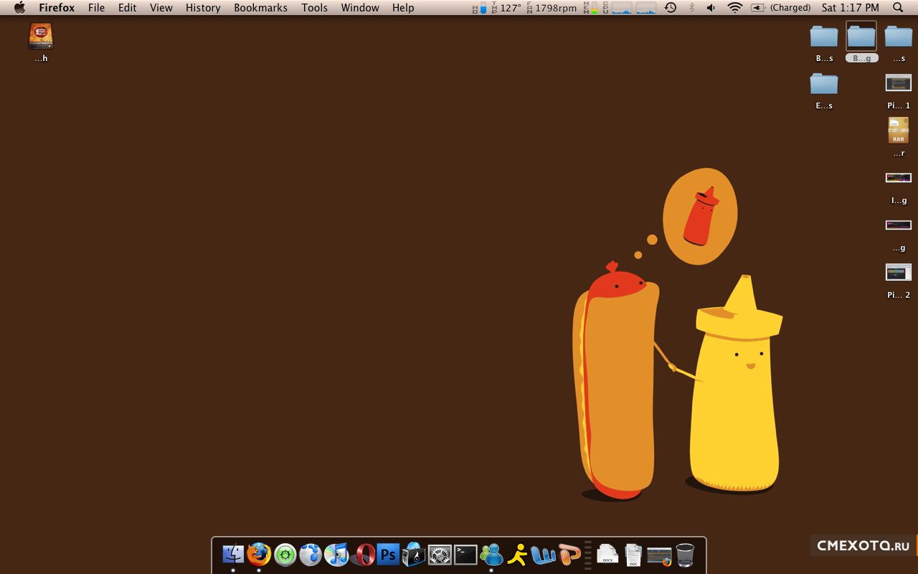Image resolution: width=918 pixels, height=574 pixels.
Task: Open the Opera browser in the dock
Action: [x=364, y=554]
